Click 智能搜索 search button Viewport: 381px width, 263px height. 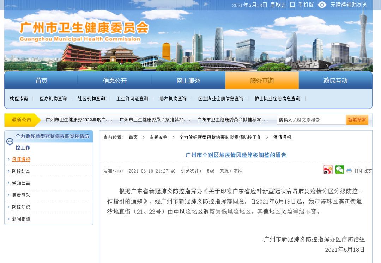pyautogui.click(x=357, y=120)
